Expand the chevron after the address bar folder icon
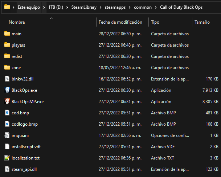Screen dimensions: 221x177 13,7
